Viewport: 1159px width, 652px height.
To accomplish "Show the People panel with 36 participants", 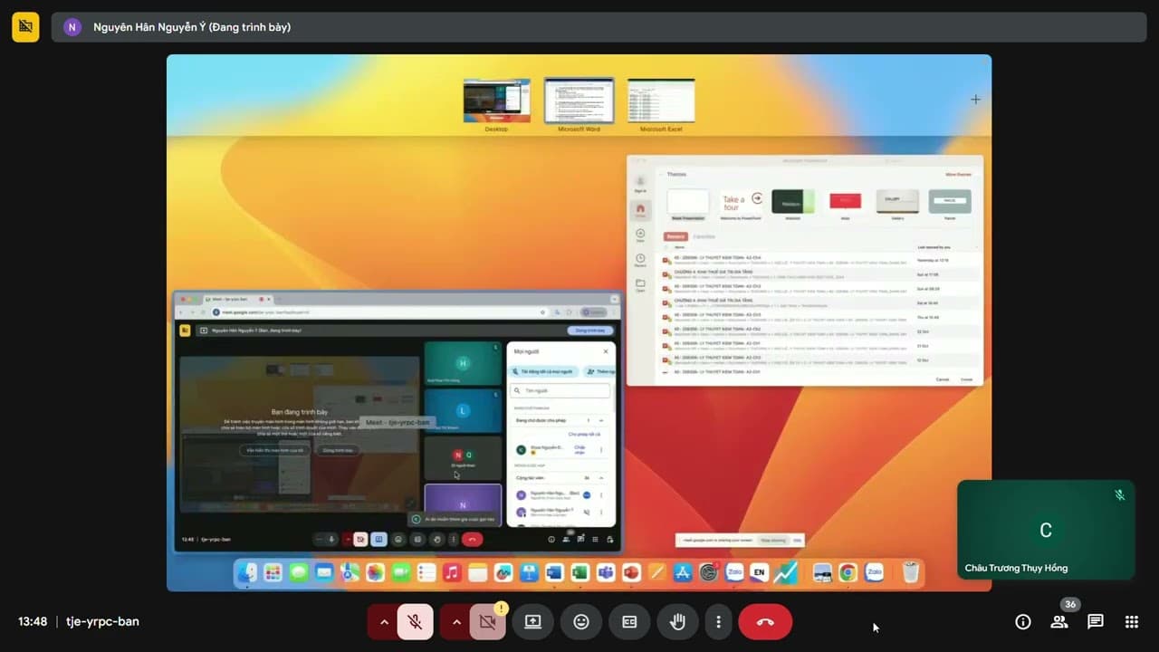I will pos(1059,621).
